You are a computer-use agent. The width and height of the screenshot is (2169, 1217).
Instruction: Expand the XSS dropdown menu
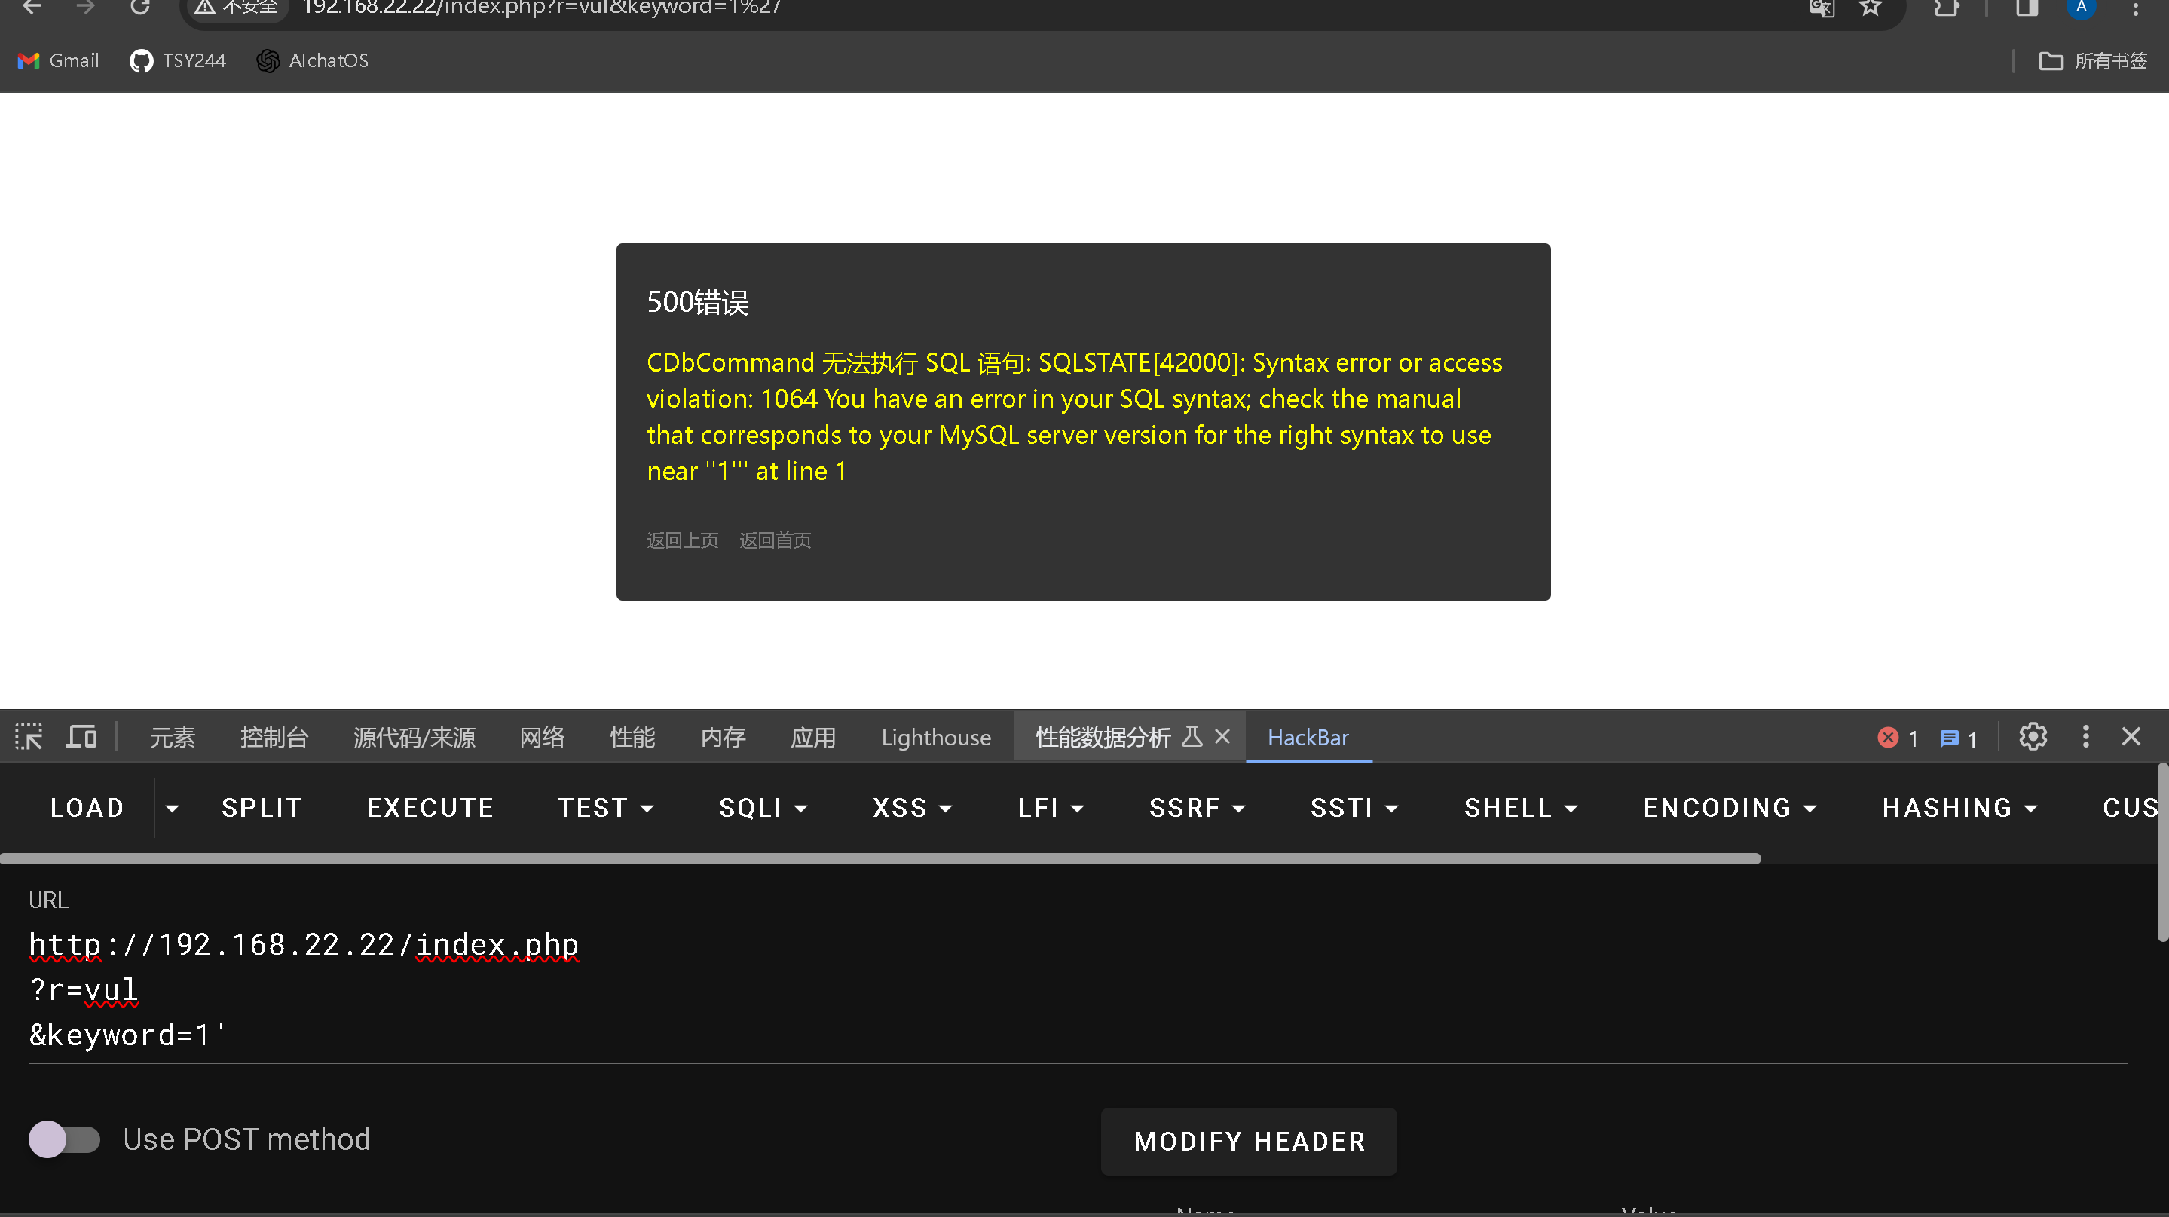coord(912,808)
